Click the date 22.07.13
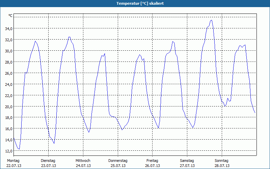The height and width of the screenshot is (169, 270). click(14, 166)
